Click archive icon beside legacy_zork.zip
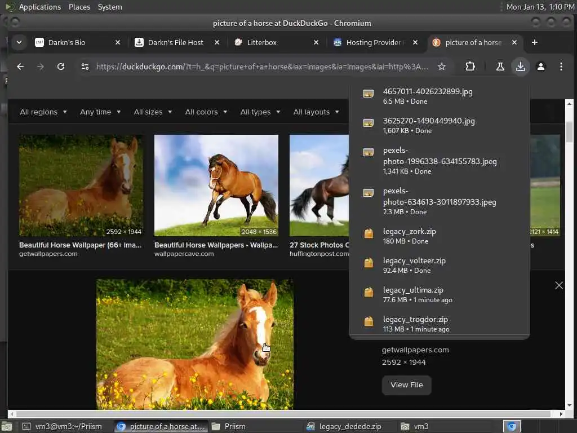577x433 pixels. [x=369, y=233]
